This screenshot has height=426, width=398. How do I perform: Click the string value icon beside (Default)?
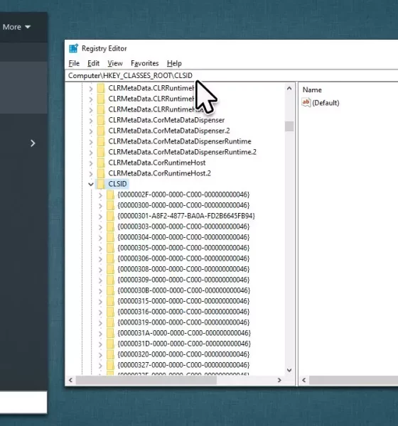(x=306, y=103)
